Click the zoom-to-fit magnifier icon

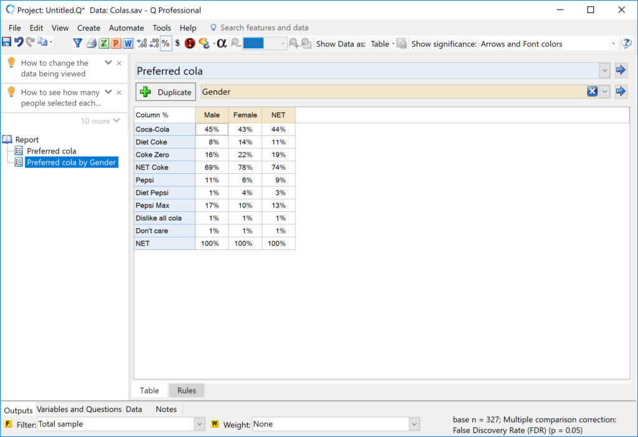tap(307, 43)
